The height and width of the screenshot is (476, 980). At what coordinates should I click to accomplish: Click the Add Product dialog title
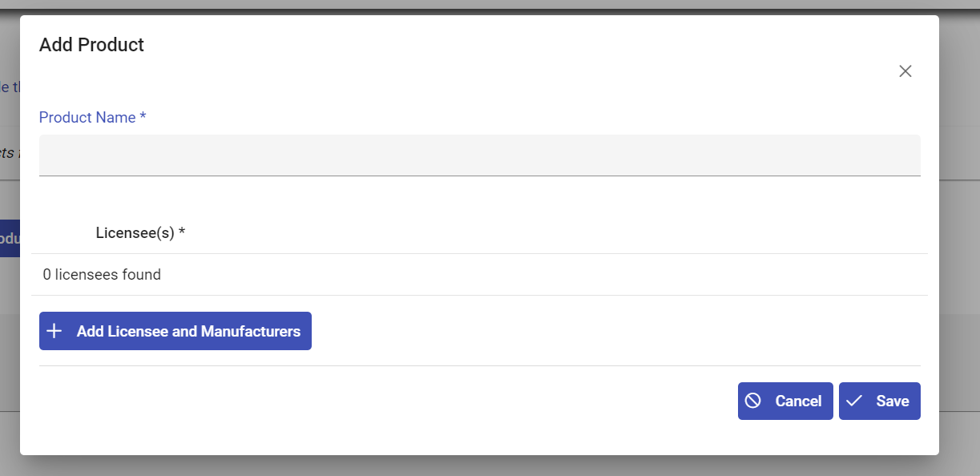(x=91, y=45)
